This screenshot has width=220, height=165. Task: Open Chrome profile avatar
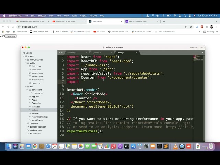[x=212, y=27]
